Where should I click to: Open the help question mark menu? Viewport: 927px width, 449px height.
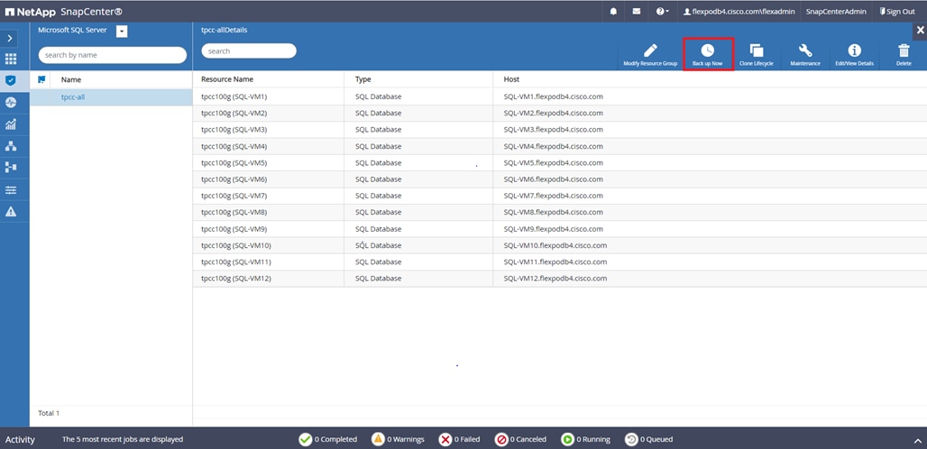662,11
